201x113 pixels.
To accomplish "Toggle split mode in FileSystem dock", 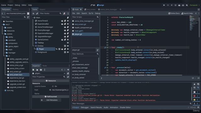I will [x=28, y=13].
